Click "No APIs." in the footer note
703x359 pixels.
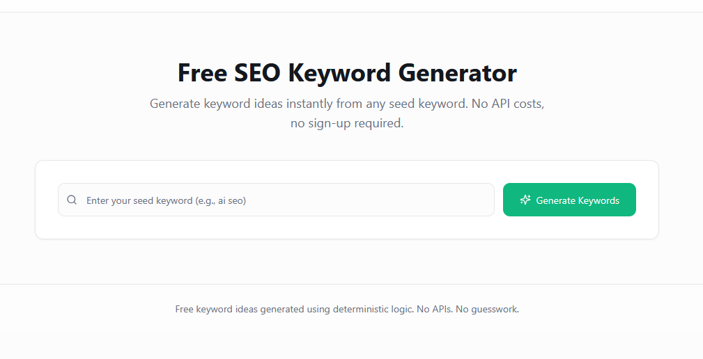(434, 309)
